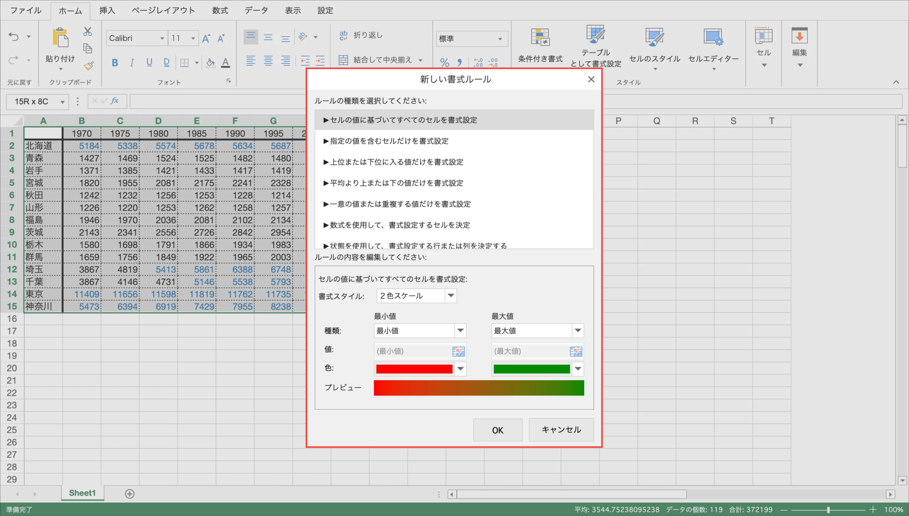Switch to the Page Layout tab
This screenshot has width=909, height=516.
coord(163,10)
